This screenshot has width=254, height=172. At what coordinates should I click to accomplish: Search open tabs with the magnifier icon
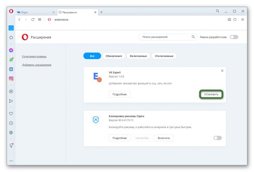[218, 11]
